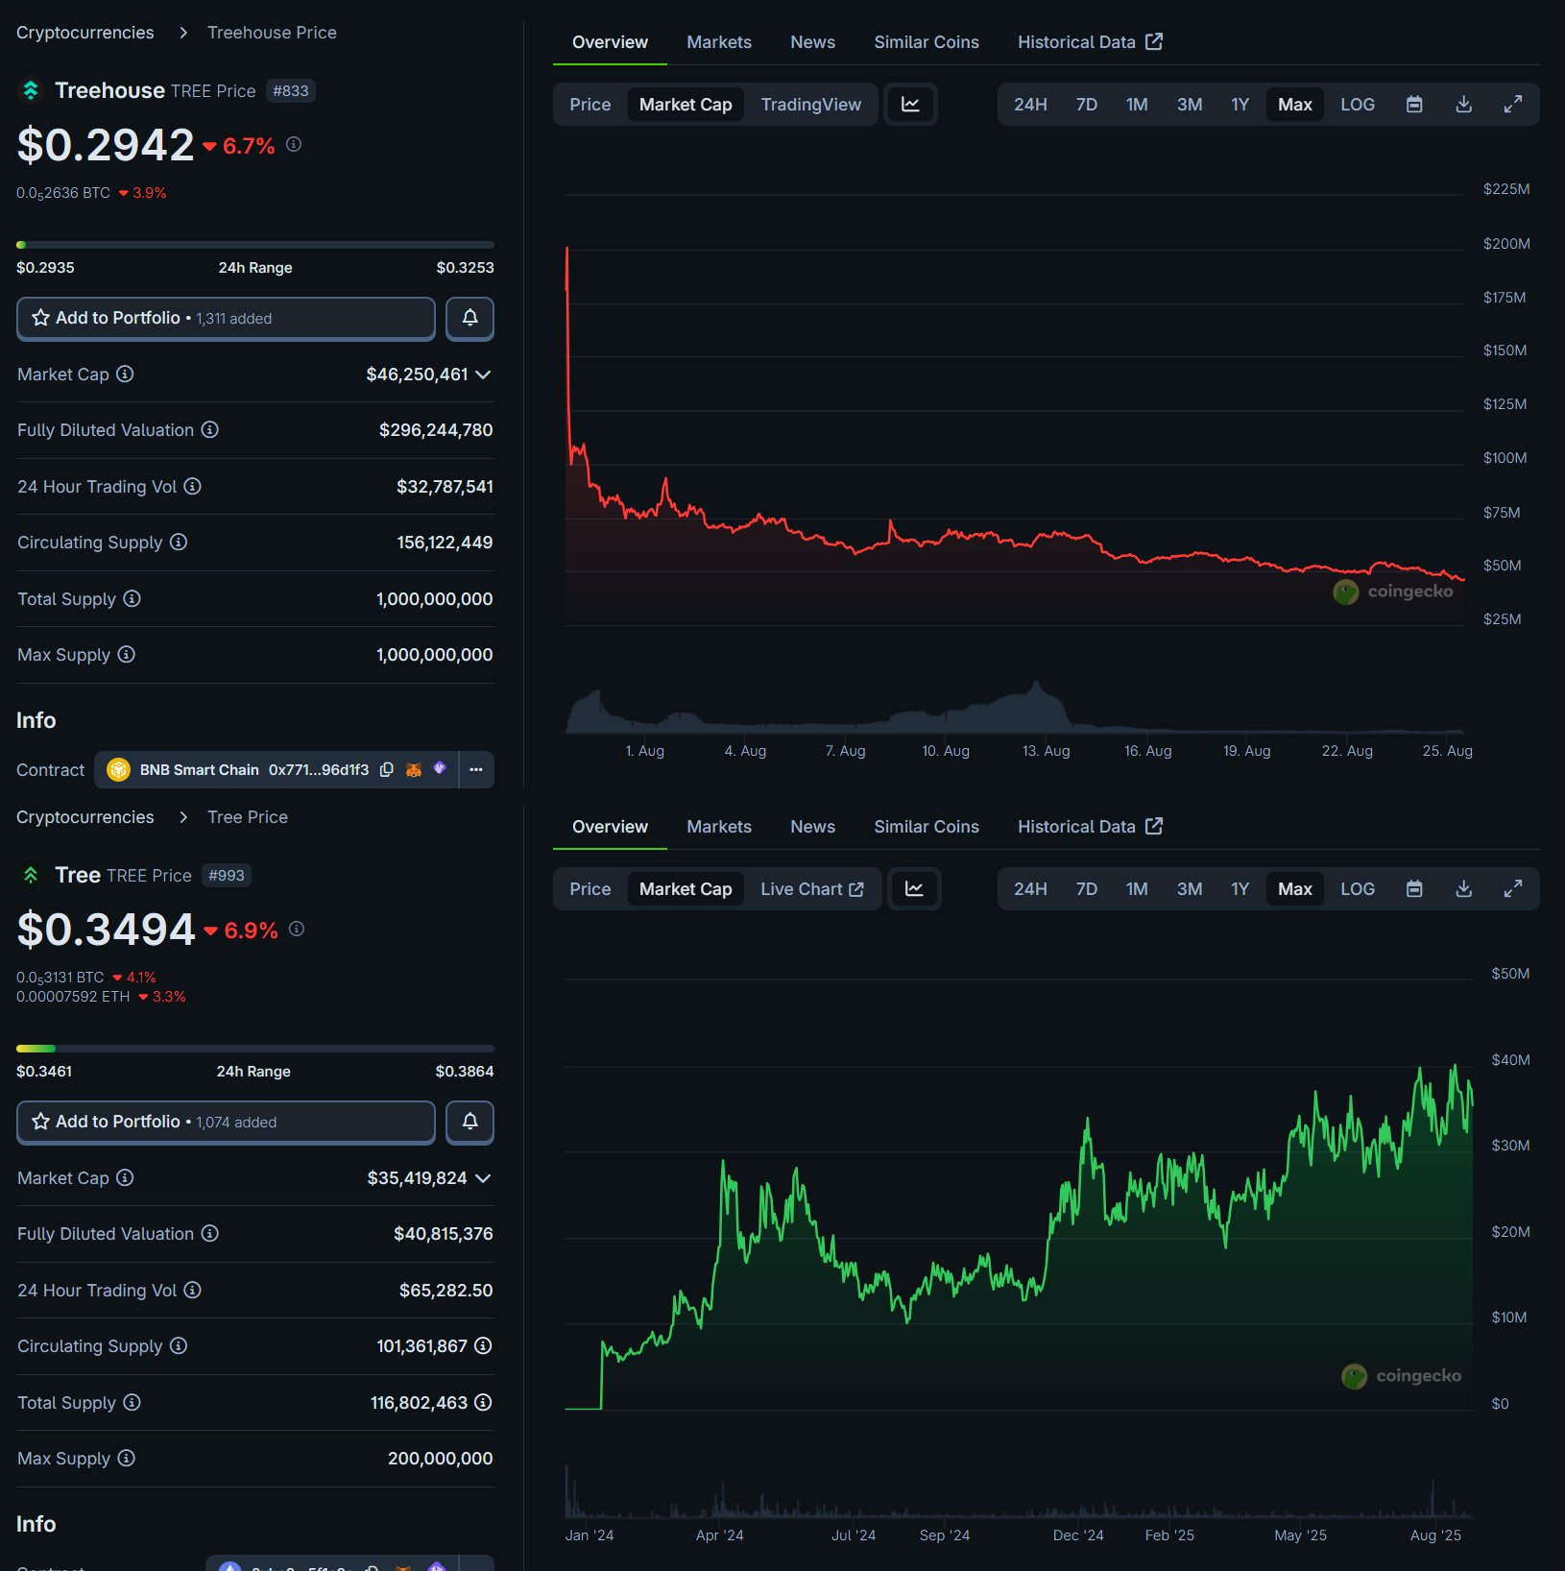Show info for Treehouse Fully Diluted Valuation

click(x=210, y=430)
